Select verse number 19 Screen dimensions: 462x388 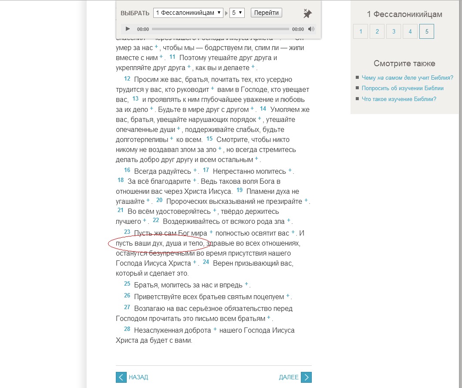[x=239, y=190]
